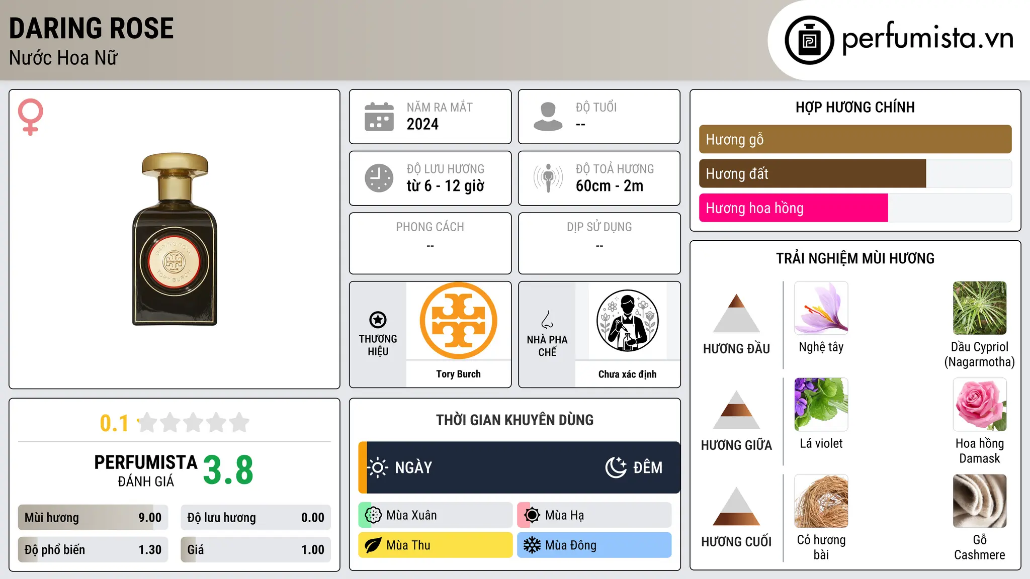Click the middle star in the rating
The height and width of the screenshot is (579, 1030).
tap(194, 423)
